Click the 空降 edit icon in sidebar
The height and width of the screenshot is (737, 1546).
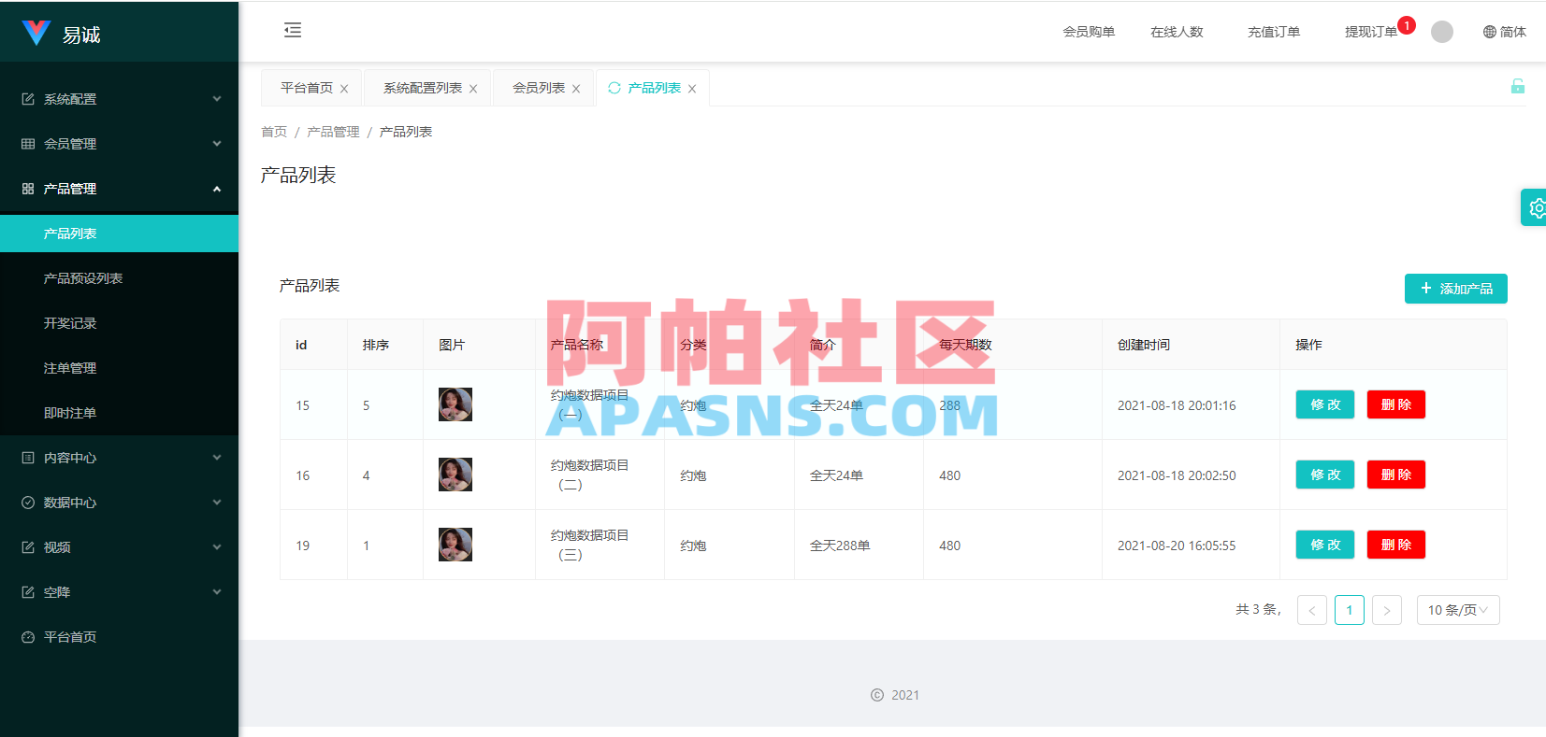pyautogui.click(x=28, y=592)
